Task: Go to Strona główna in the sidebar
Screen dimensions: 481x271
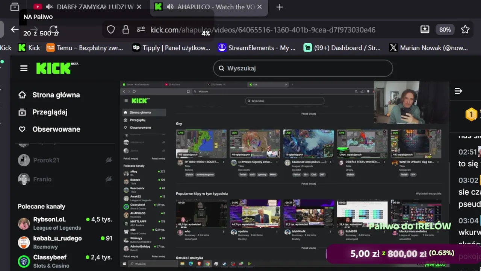Action: click(56, 95)
